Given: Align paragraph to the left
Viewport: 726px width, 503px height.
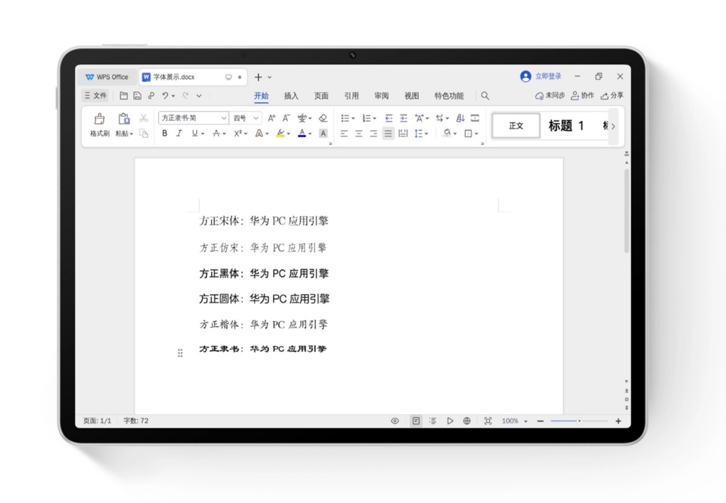Looking at the screenshot, I should coord(344,133).
